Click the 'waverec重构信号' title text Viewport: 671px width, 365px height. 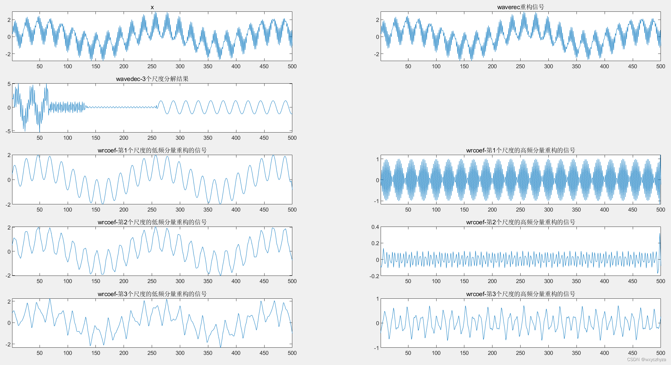click(521, 7)
